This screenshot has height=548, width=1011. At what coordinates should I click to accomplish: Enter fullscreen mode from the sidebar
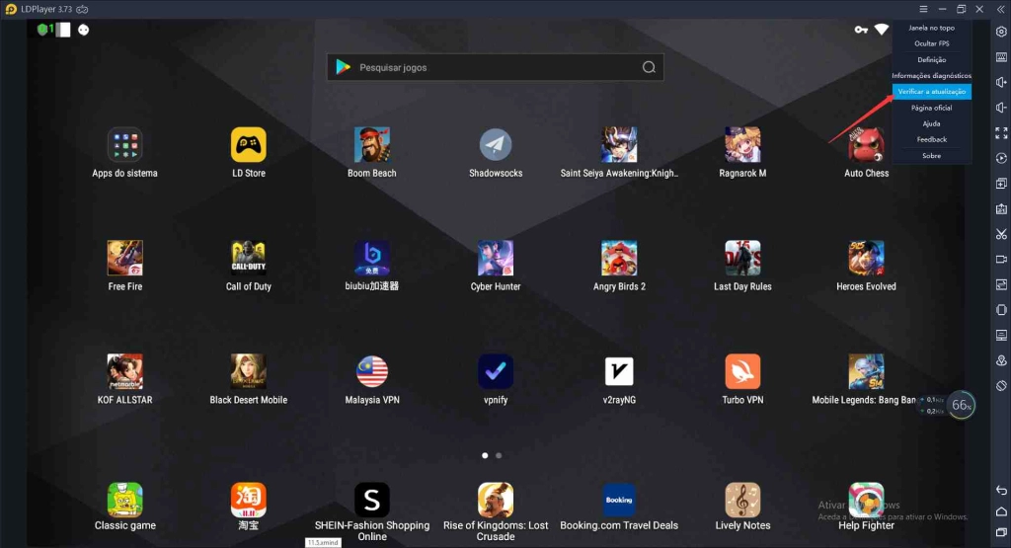tap(1001, 133)
